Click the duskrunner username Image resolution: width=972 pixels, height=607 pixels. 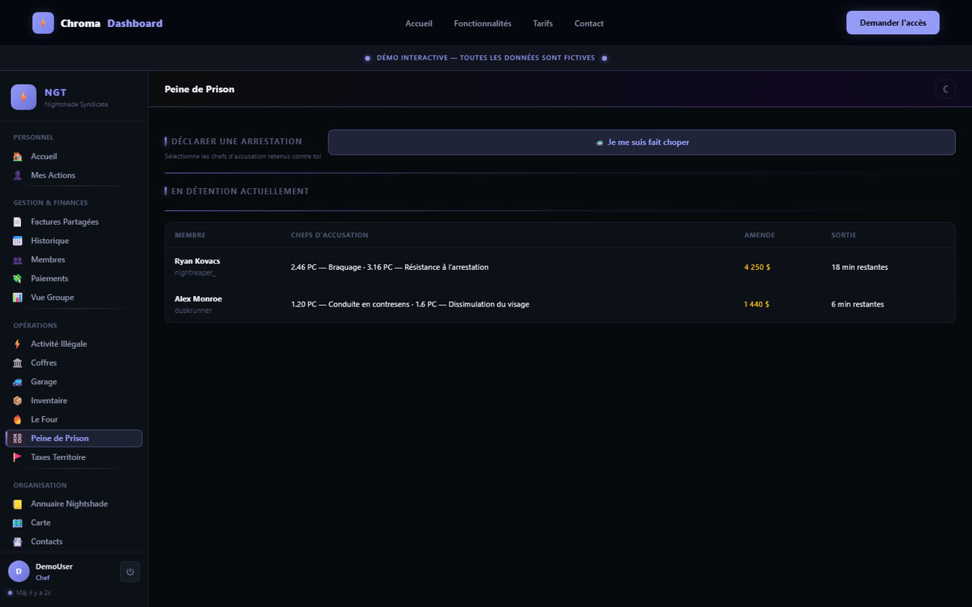(x=193, y=311)
